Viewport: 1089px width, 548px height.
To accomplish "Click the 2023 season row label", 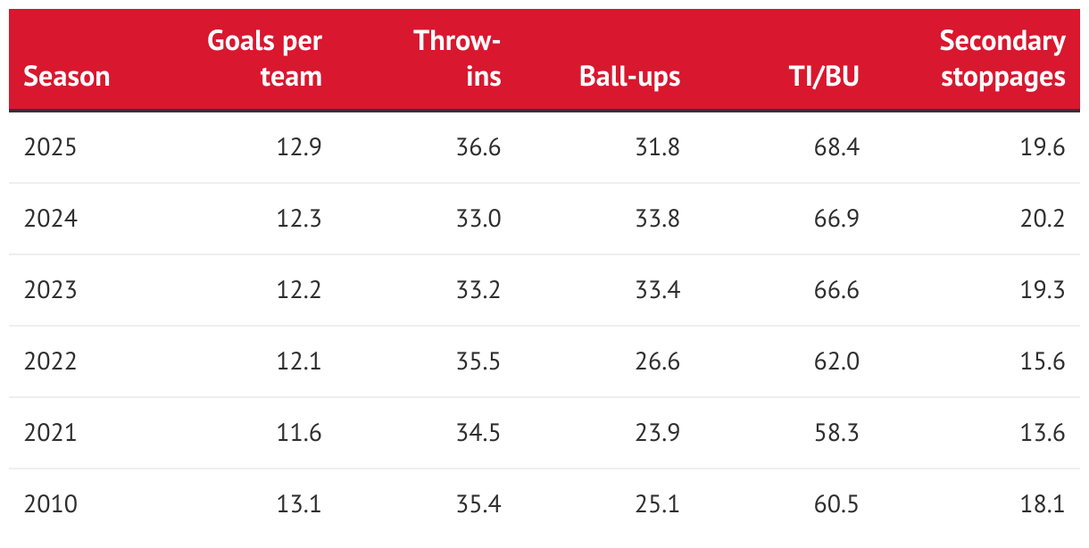I will [50, 290].
